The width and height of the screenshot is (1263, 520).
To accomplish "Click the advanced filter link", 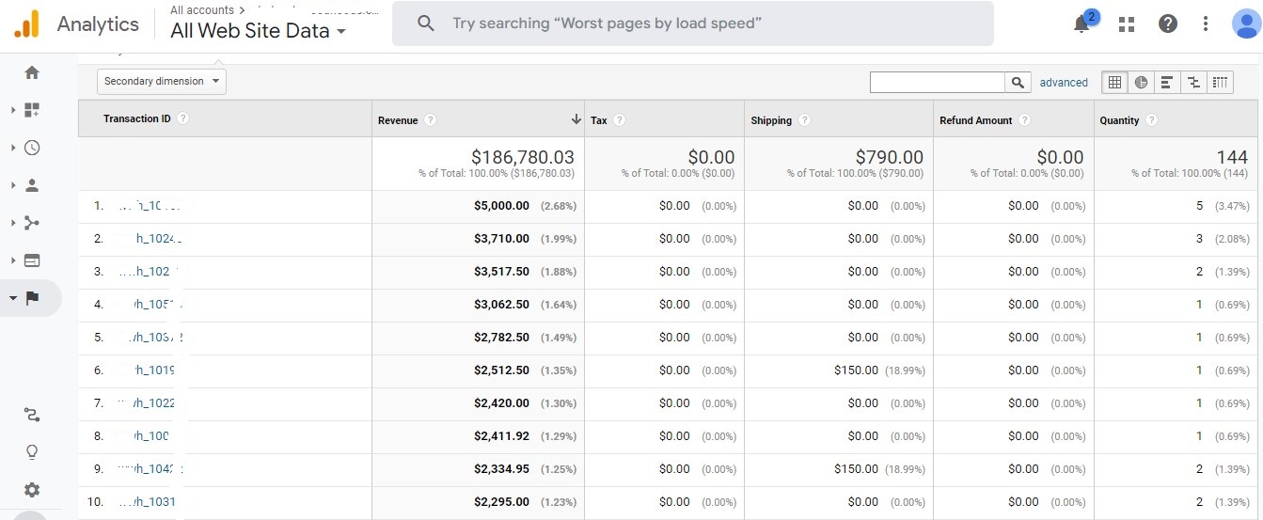I will pyautogui.click(x=1064, y=83).
